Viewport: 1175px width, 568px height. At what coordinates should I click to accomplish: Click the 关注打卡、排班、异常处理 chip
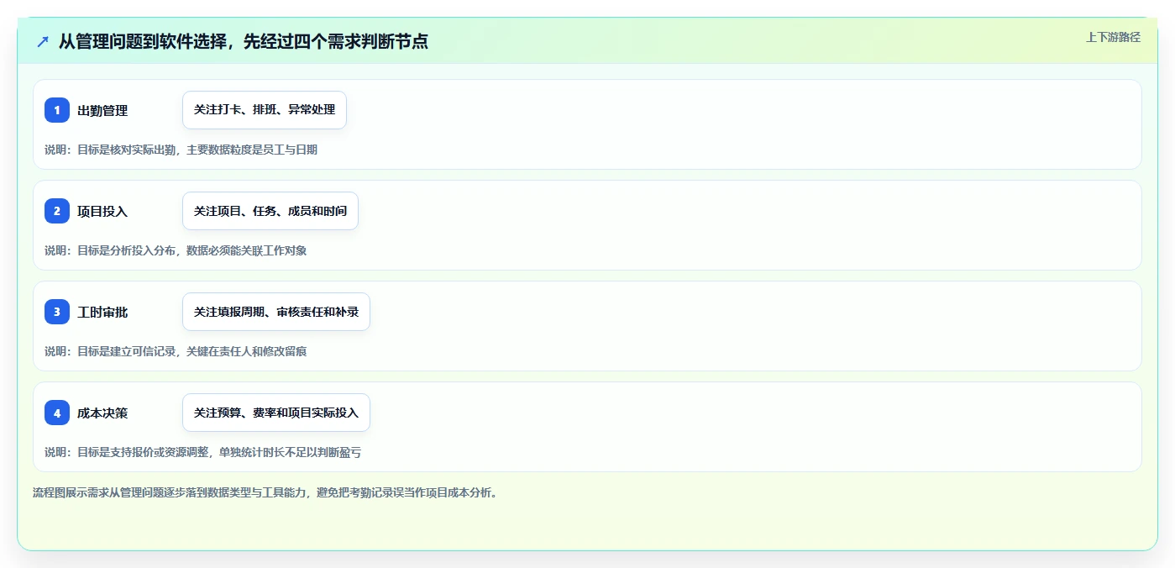265,110
